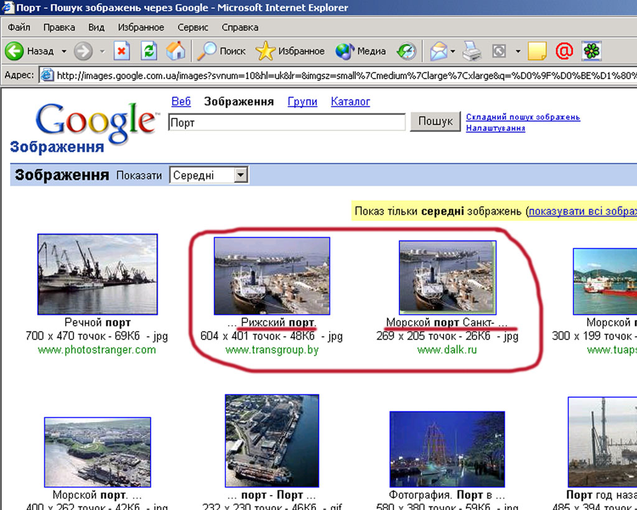The height and width of the screenshot is (510, 637).
Task: Click the www.transgroup.by result link
Action: point(272,350)
